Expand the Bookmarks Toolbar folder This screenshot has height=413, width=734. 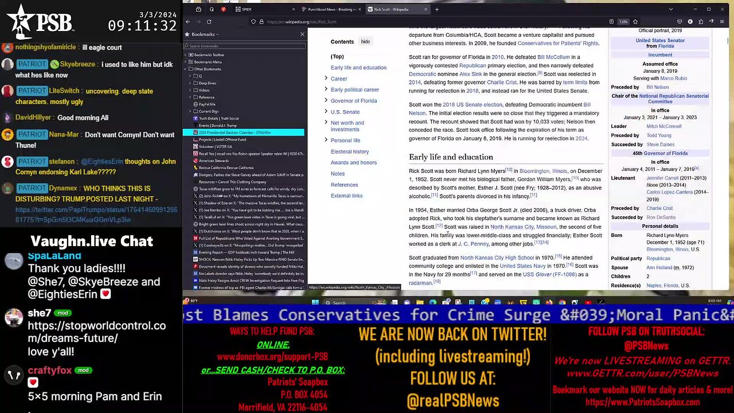pos(186,55)
